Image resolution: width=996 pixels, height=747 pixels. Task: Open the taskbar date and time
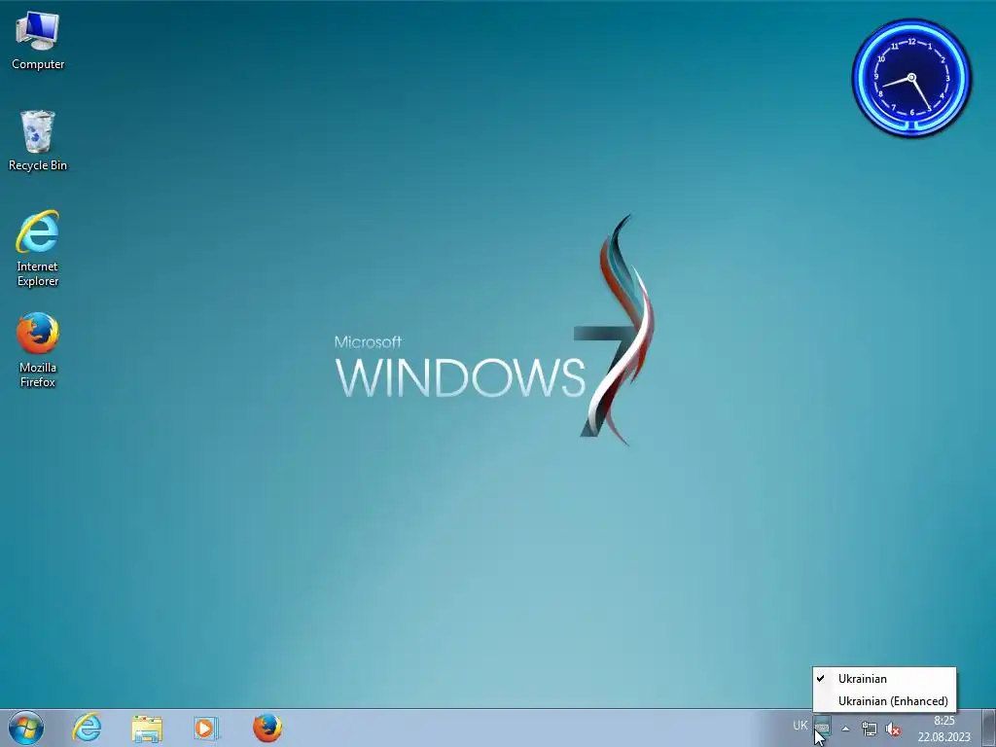943,729
